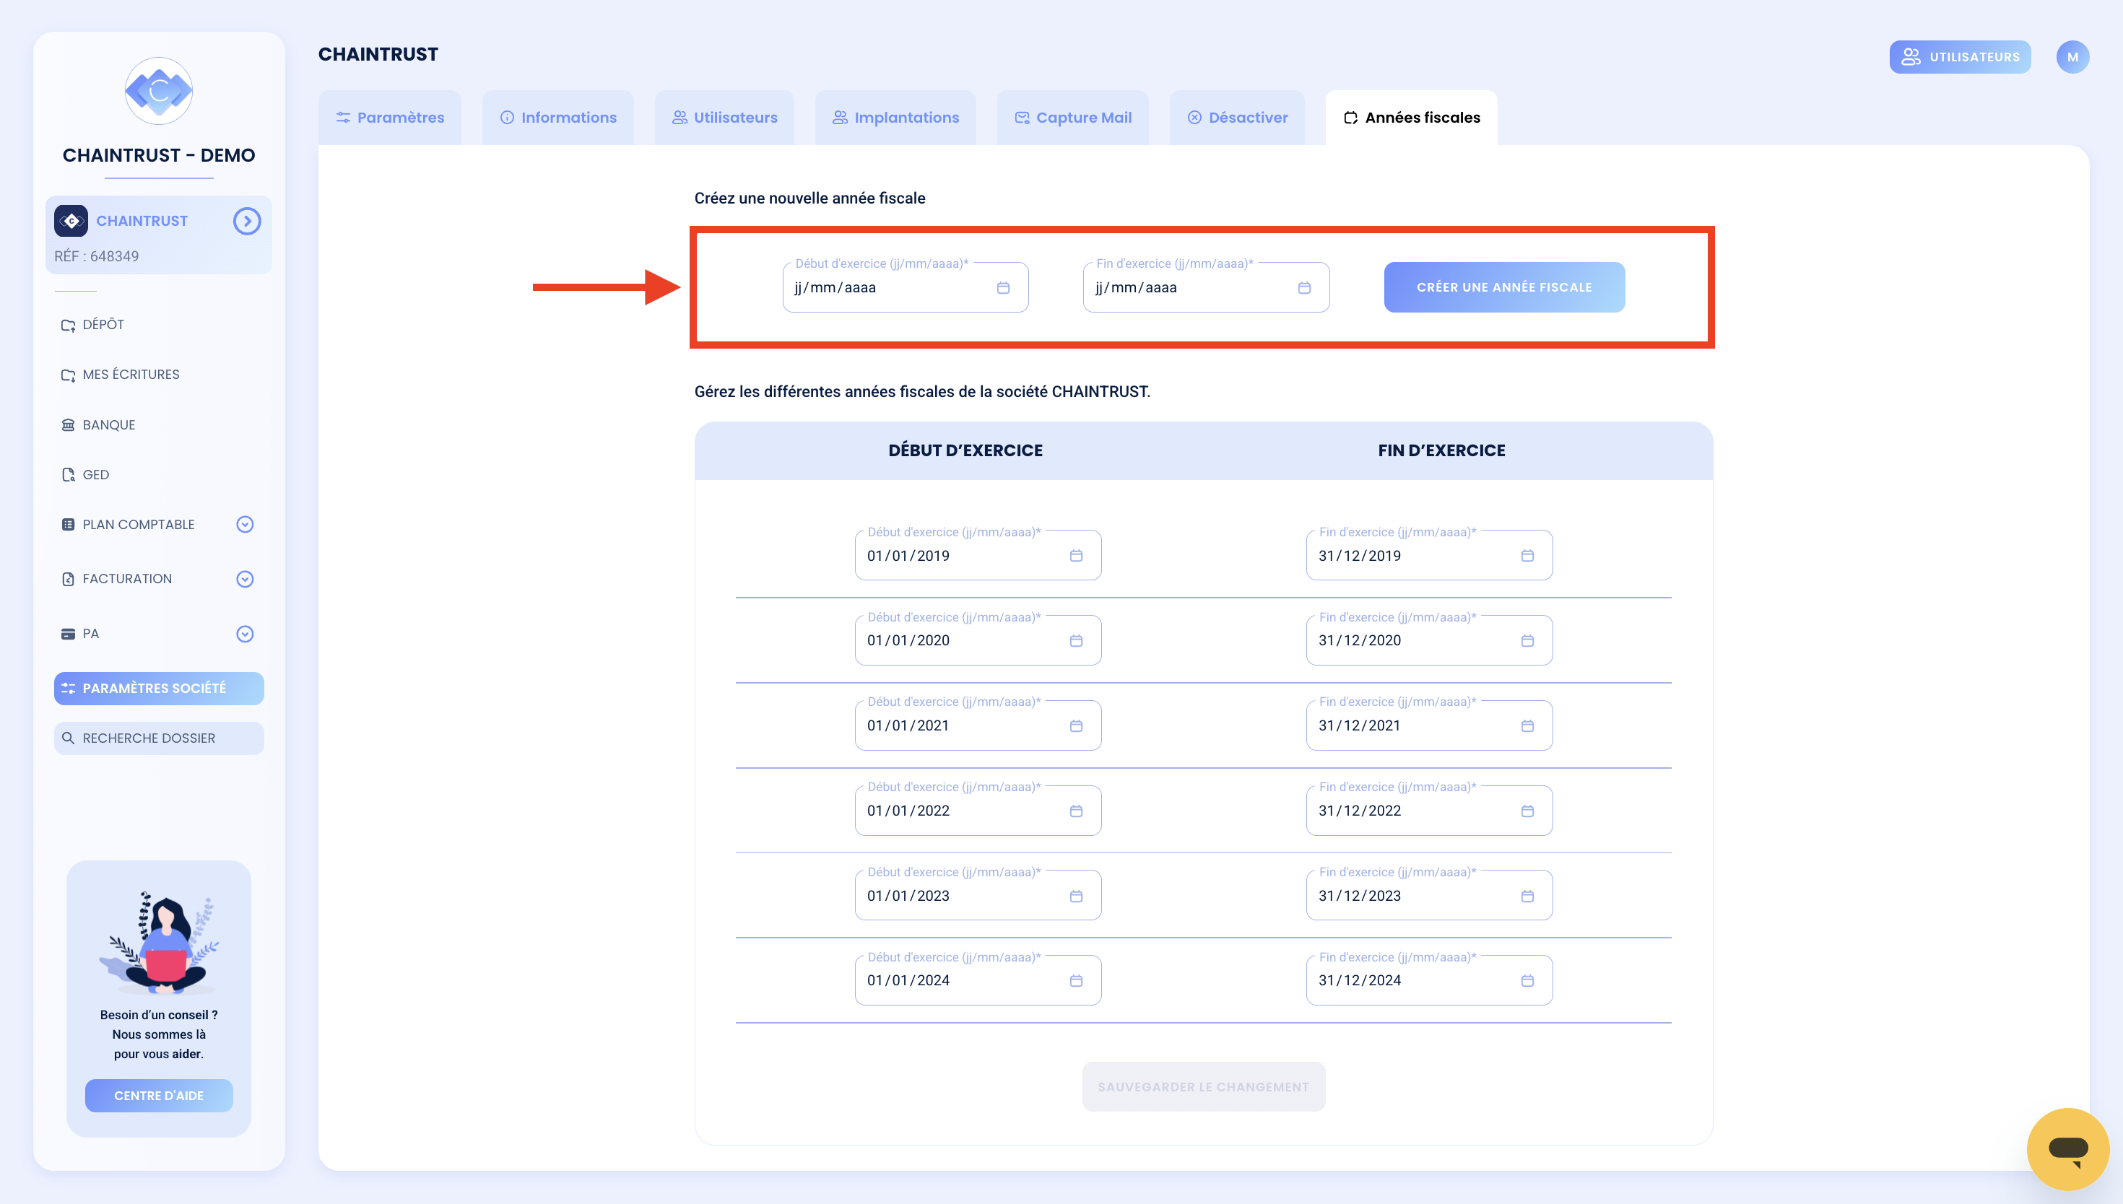
Task: Click CRÉER UNE ANNÉE FISCALE button
Action: click(1504, 287)
